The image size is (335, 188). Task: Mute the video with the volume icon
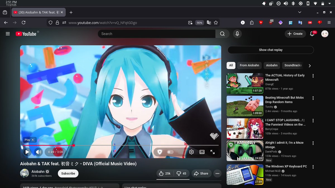click(38, 152)
